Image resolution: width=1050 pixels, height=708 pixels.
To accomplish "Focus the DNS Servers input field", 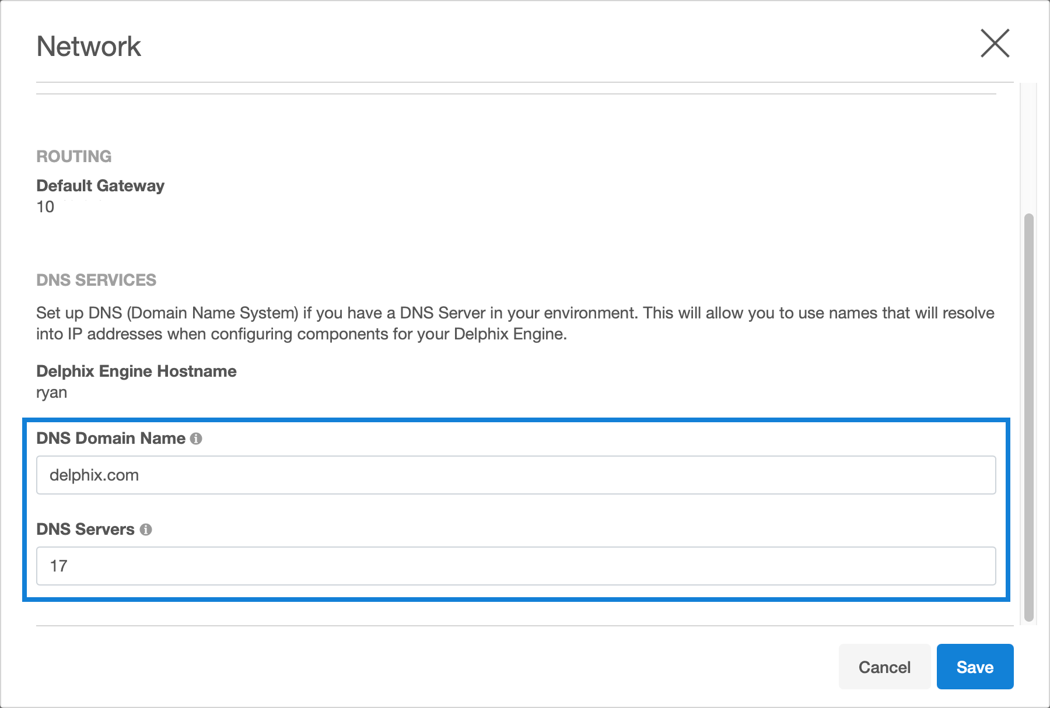I will [x=516, y=566].
